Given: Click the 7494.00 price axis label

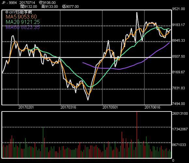Looking at the screenshot, I should (x=179, y=104).
